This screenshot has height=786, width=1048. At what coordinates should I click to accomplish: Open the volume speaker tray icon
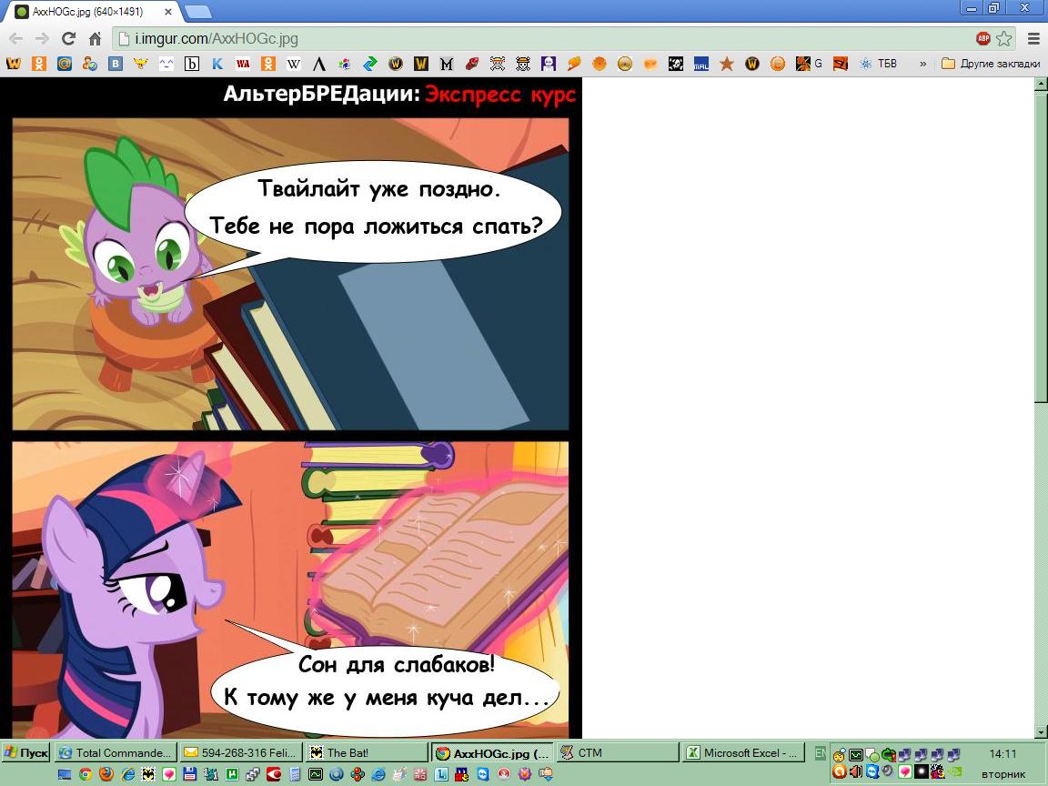tap(855, 772)
